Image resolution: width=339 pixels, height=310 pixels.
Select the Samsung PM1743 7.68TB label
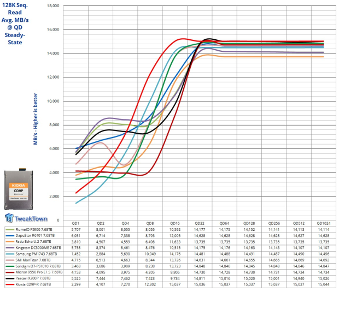36,254
